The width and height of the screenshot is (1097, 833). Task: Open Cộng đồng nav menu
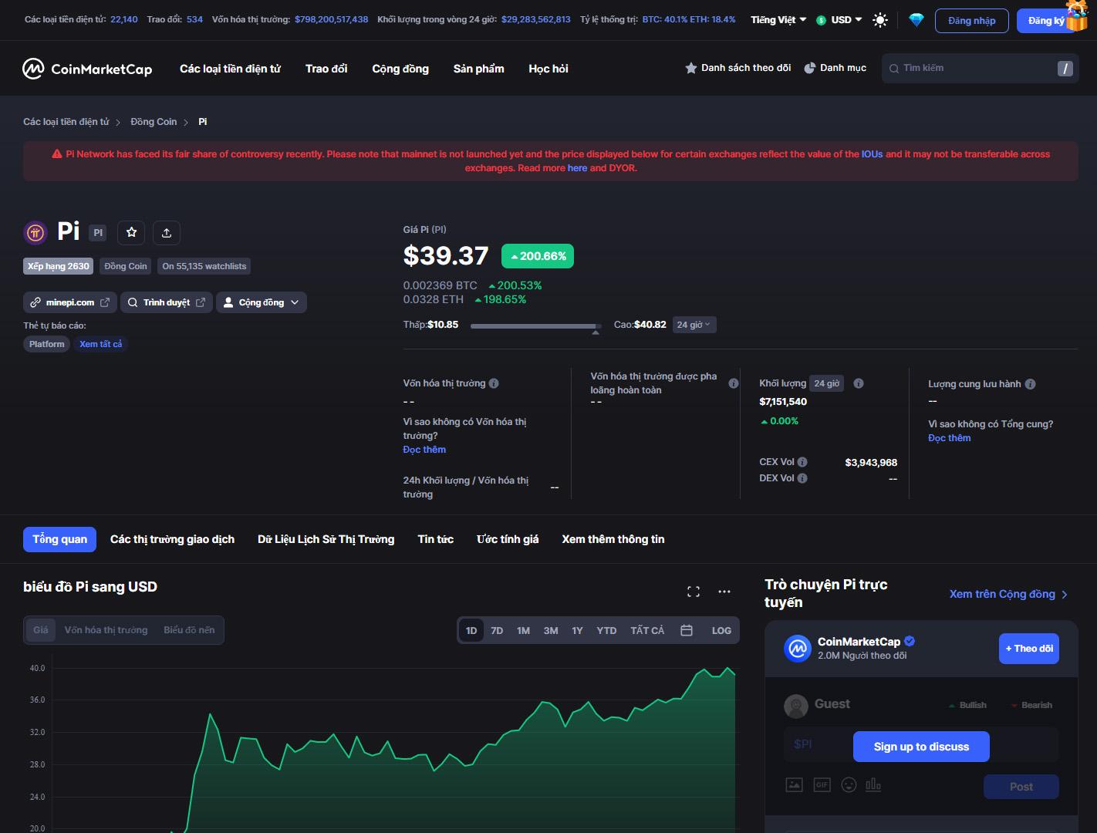point(400,69)
